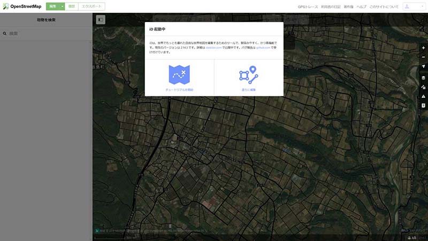
Task: Open the preferences panel icon
Action: (x=423, y=106)
